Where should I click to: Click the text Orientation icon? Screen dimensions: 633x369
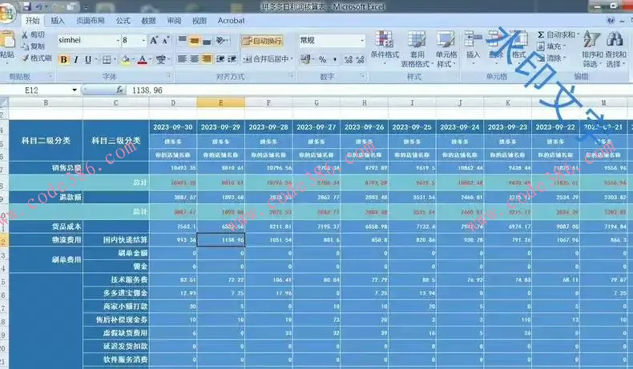pyautogui.click(x=221, y=40)
